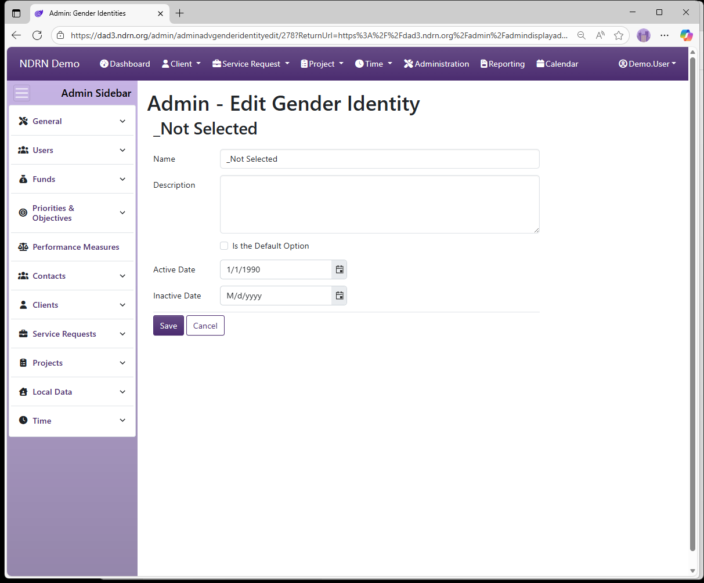Open browser Settings and more ellipsis
Image resolution: width=704 pixels, height=583 pixels.
665,35
